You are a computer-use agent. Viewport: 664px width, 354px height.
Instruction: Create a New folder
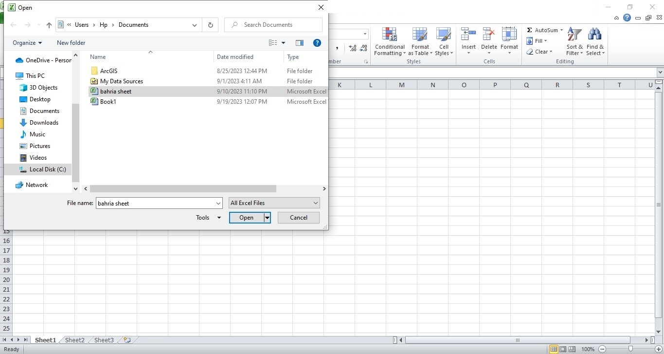[x=71, y=42]
